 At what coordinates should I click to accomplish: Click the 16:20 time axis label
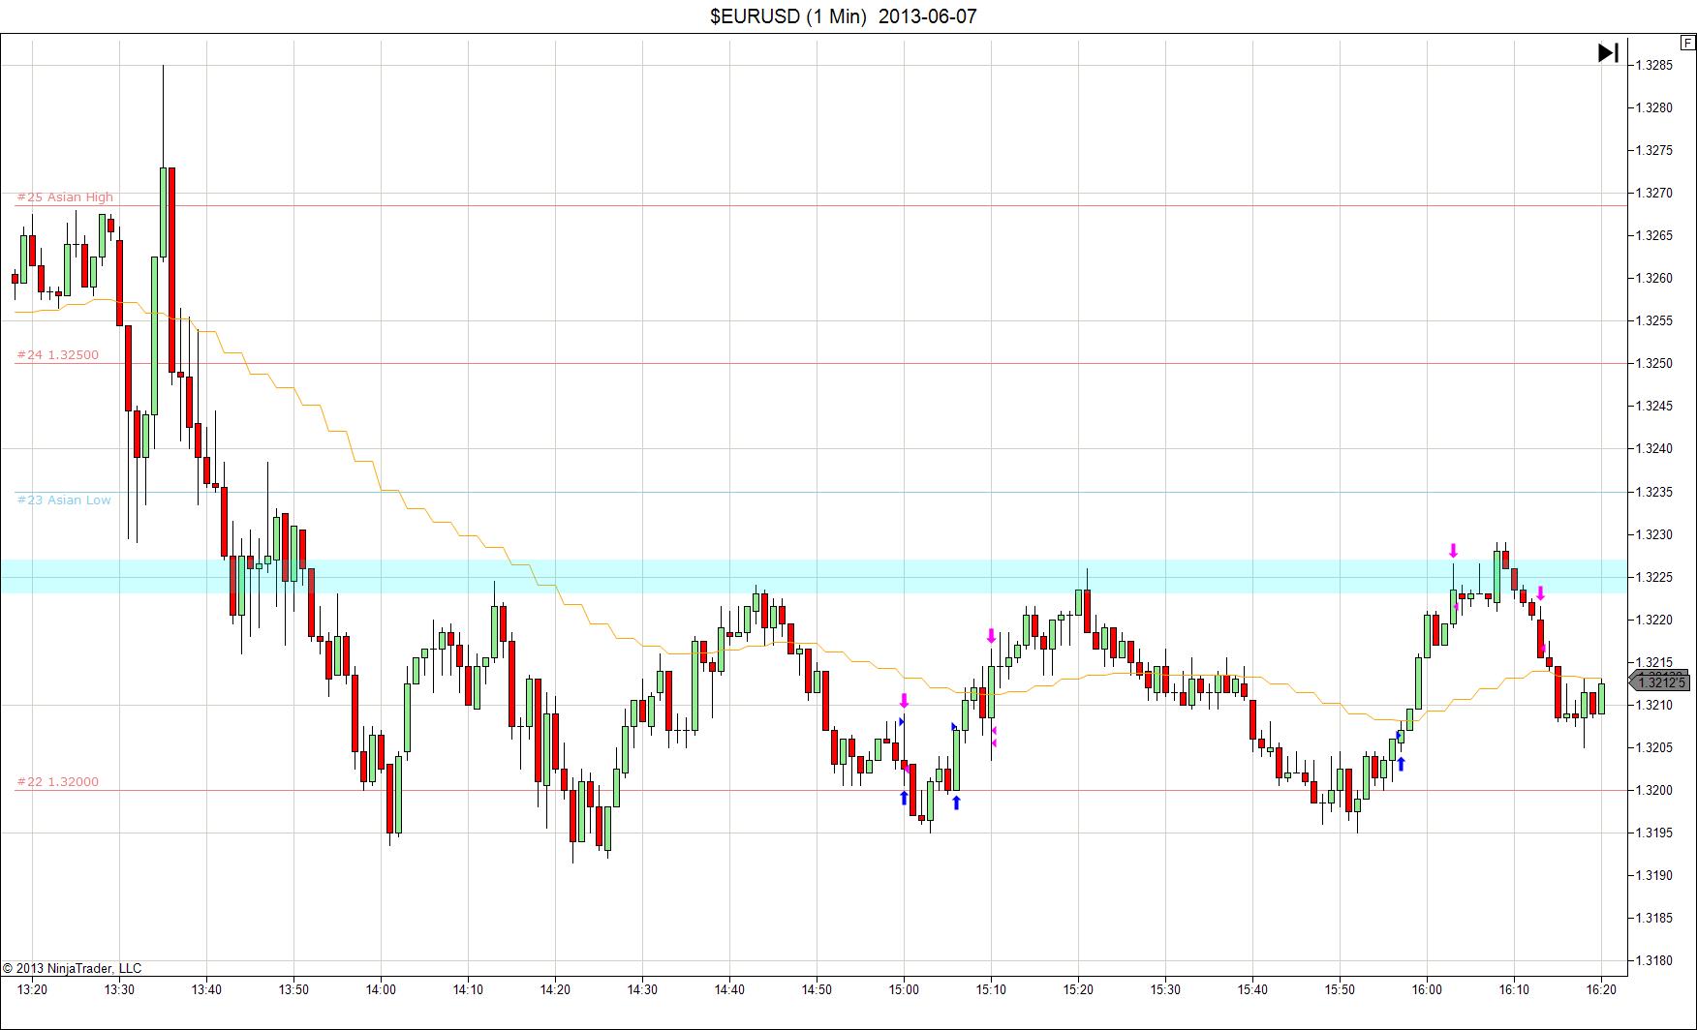[1601, 990]
